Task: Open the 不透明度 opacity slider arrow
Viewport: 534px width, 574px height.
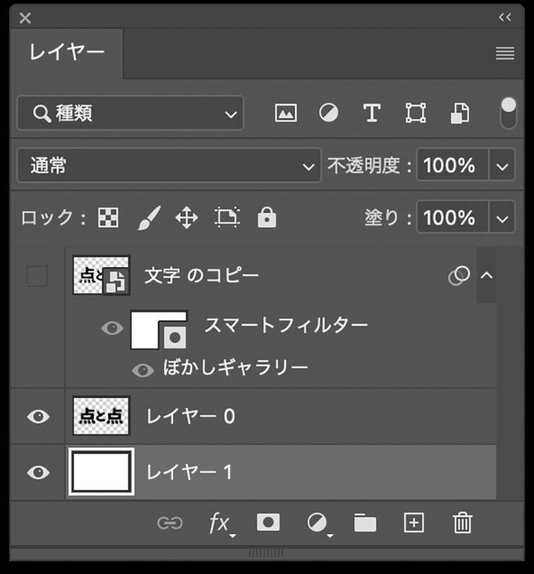Action: pos(502,166)
